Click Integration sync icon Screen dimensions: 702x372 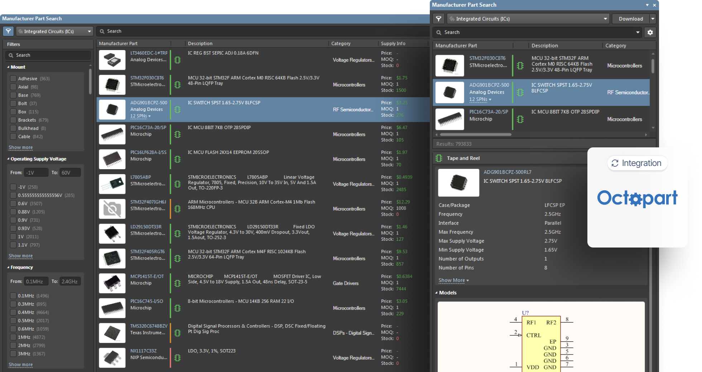615,163
